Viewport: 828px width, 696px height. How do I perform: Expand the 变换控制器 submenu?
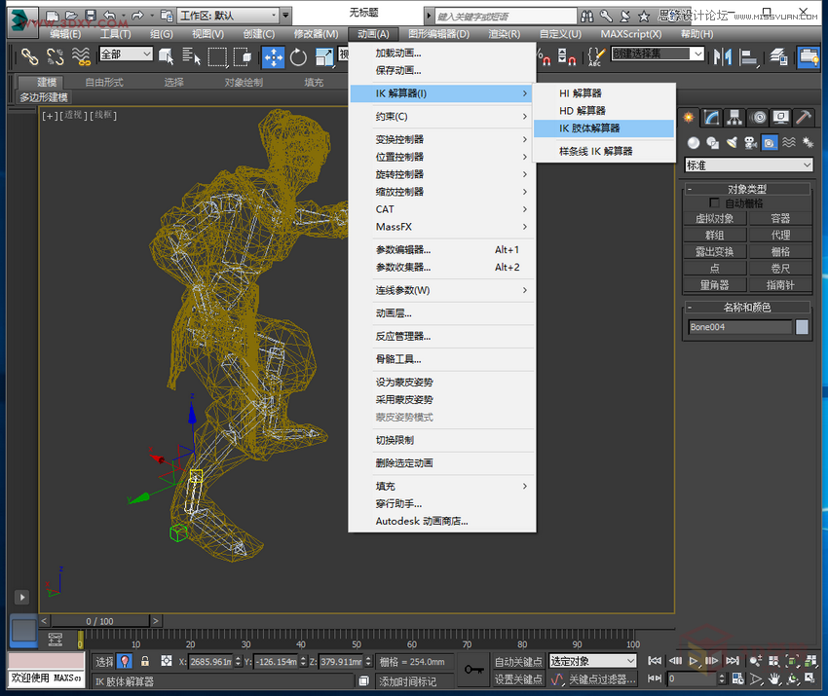point(442,139)
